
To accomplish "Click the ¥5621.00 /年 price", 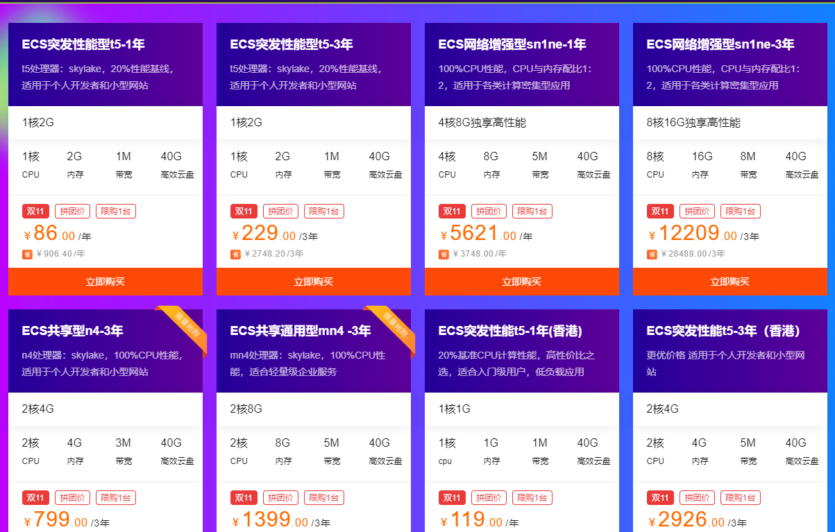I will click(x=487, y=233).
